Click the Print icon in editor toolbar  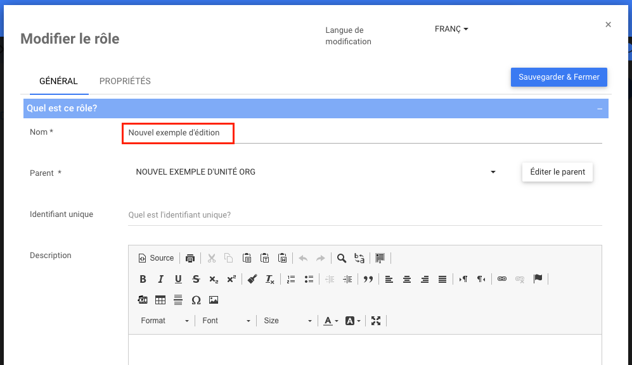[190, 258]
